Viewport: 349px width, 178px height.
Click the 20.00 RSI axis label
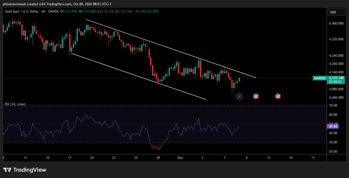coord(333,152)
